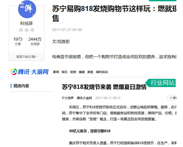Click the first author badge icon
The image size is (183, 147).
pyautogui.click(x=21, y=30)
